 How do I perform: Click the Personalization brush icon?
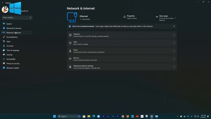point(4,37)
